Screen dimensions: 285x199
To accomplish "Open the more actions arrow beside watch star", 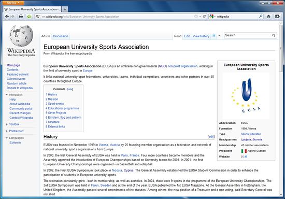I will [219, 35].
